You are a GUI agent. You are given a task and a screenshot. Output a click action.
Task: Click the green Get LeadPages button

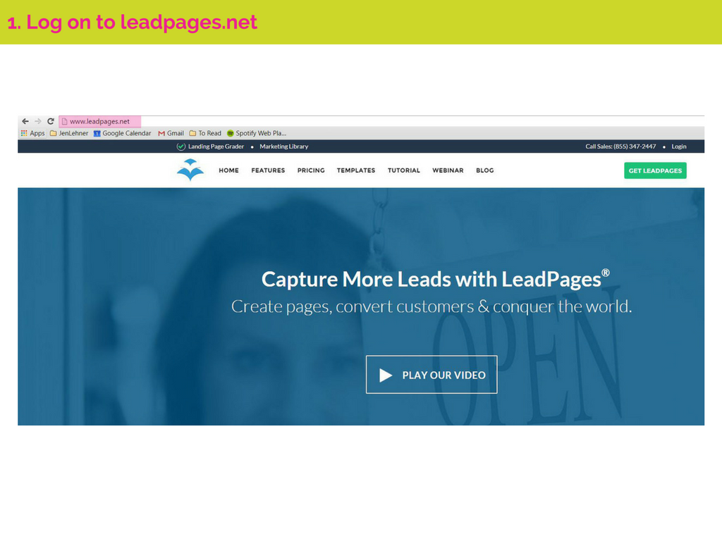point(655,170)
